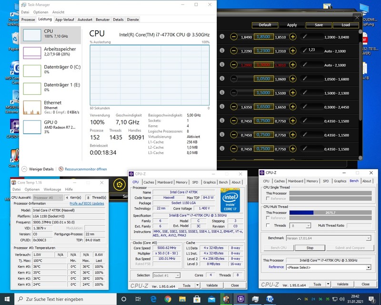This screenshot has height=305, width=381.
Task: Click the minus icon in the 1,8500 voltage row
Action: (x=234, y=37)
